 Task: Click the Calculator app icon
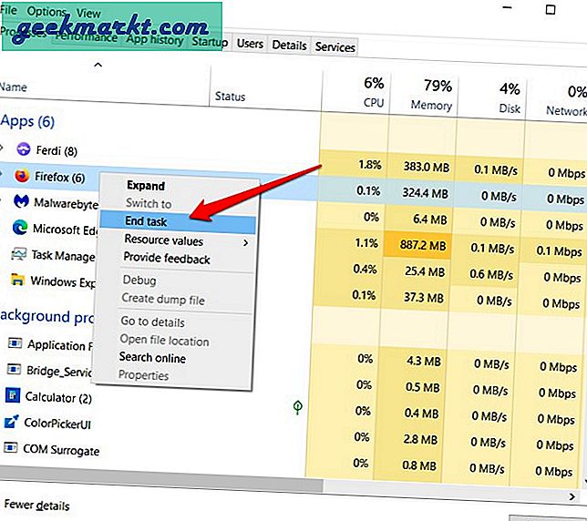pyautogui.click(x=13, y=395)
